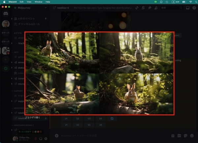Open pinned messages pin icon
Image resolution: width=198 pixels, height=143 pixels.
coord(149,8)
